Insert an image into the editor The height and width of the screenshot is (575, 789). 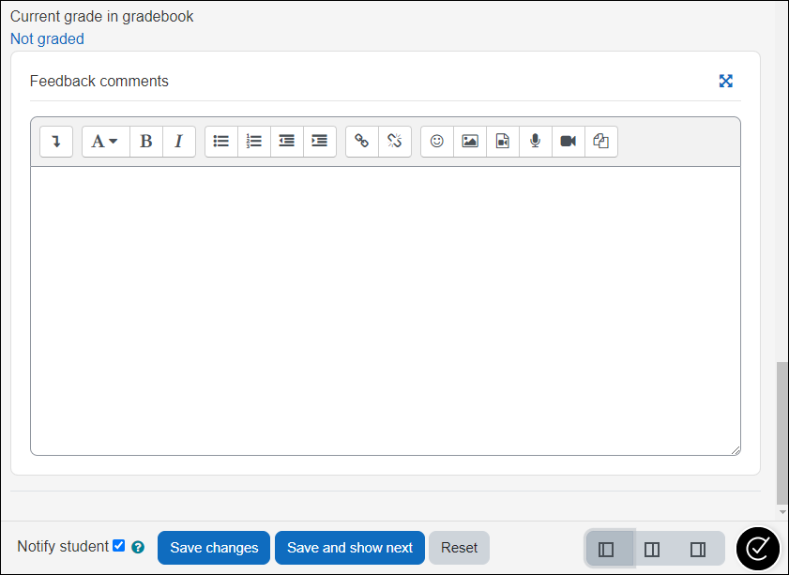[x=469, y=141]
